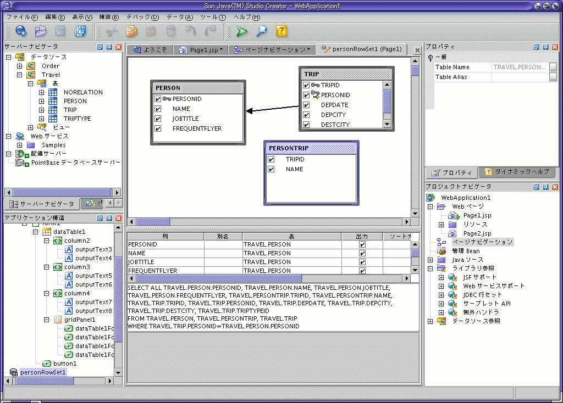Uncheck DEPCITY in the TRIP table
Screen dimensions: 563x403
[306, 115]
